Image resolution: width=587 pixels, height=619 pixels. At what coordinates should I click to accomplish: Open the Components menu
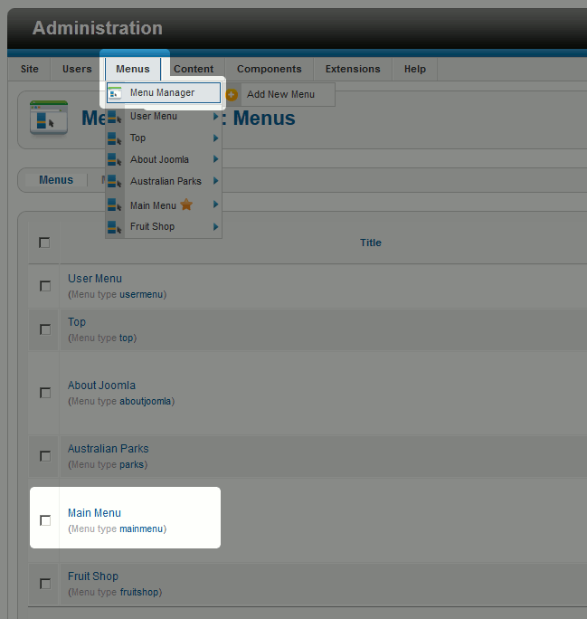click(270, 69)
